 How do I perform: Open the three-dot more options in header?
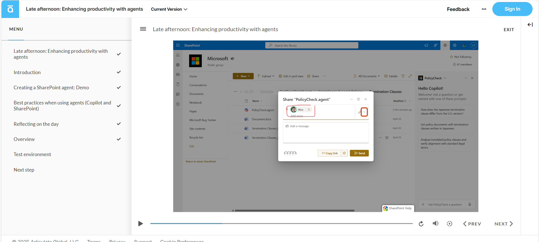[x=484, y=9]
